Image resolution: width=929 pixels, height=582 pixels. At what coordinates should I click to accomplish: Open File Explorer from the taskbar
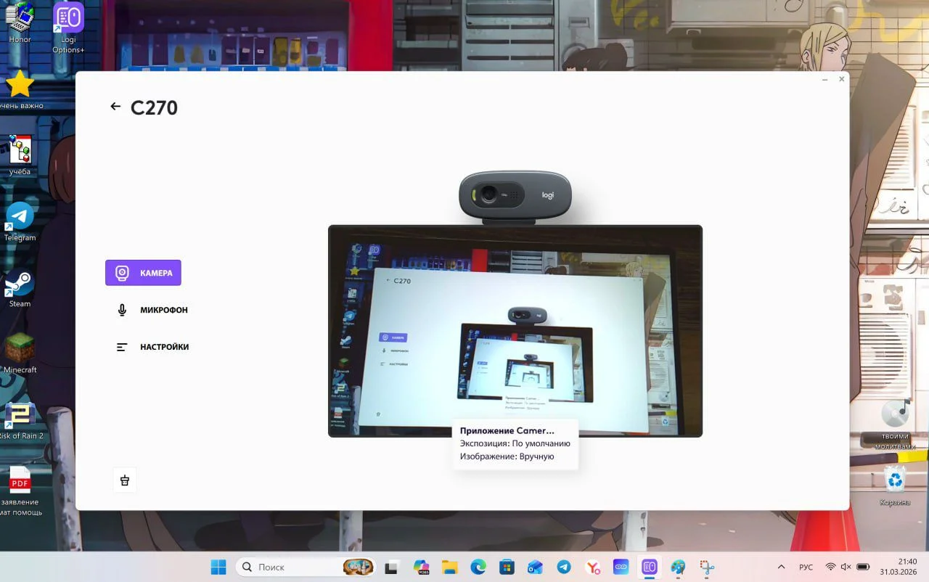pos(449,567)
